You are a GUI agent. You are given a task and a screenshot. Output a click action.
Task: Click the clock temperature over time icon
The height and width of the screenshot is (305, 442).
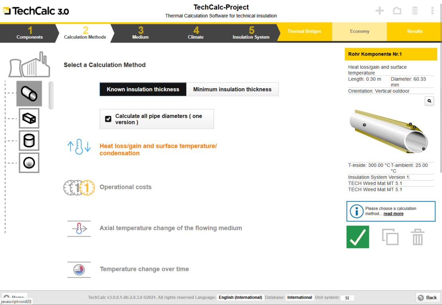click(x=79, y=270)
